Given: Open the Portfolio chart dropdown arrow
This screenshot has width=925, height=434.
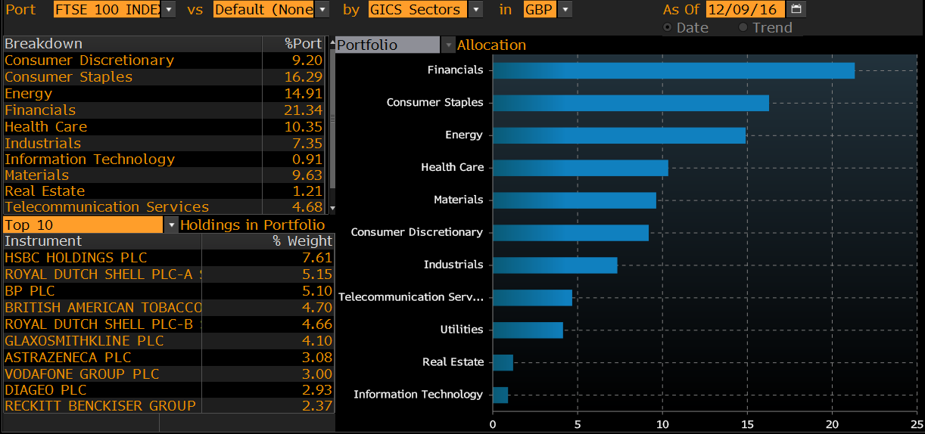Looking at the screenshot, I should pos(447,45).
